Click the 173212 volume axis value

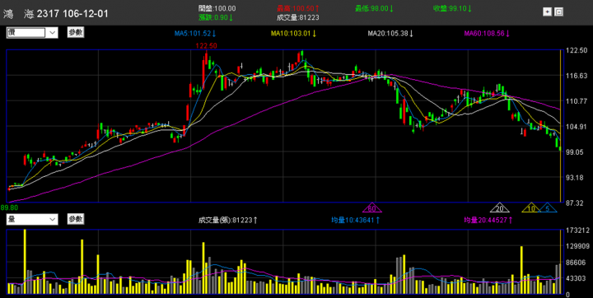(578, 230)
